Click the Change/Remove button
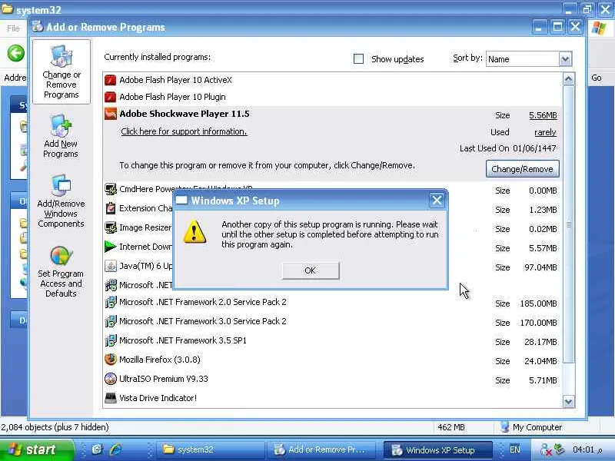Image resolution: width=615 pixels, height=461 pixels. [x=522, y=169]
